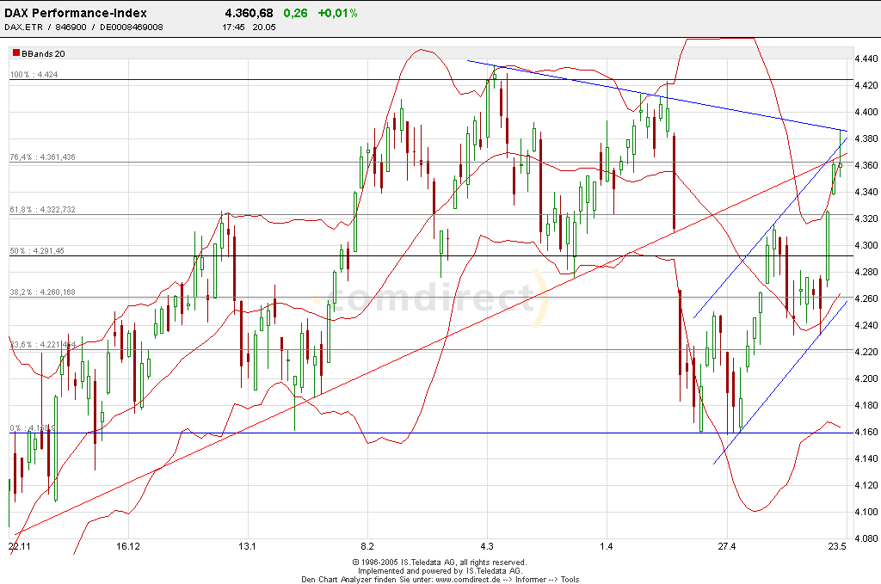The image size is (881, 584).
Task: Click the IS.Teledata AG copyright line
Action: [x=440, y=562]
